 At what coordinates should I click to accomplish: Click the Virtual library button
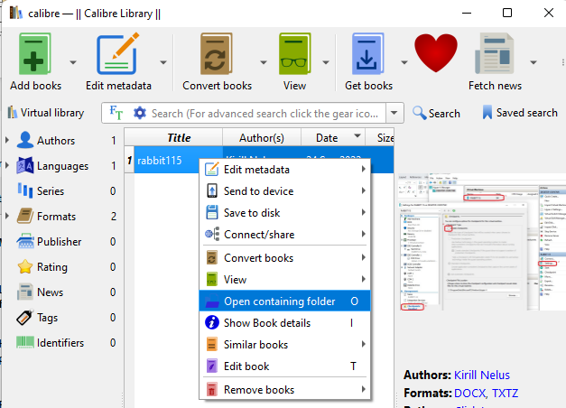point(46,113)
